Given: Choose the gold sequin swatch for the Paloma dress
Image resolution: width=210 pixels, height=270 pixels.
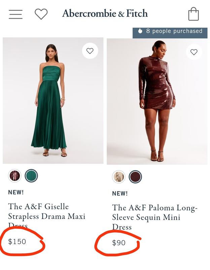Looking at the screenshot, I should (118, 177).
